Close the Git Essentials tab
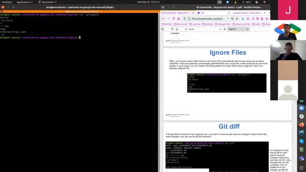Image resolution: width=306 pixels, height=172 pixels. (193, 13)
